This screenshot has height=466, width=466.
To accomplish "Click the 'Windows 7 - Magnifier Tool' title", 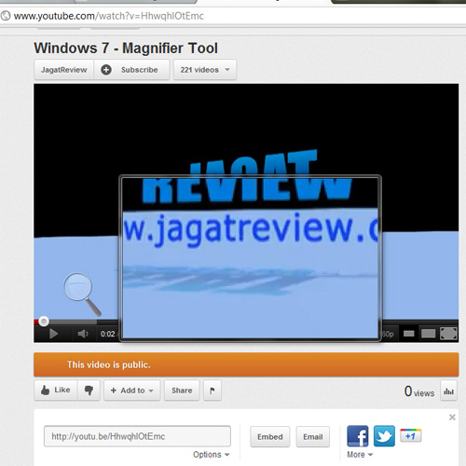I will 126,48.
